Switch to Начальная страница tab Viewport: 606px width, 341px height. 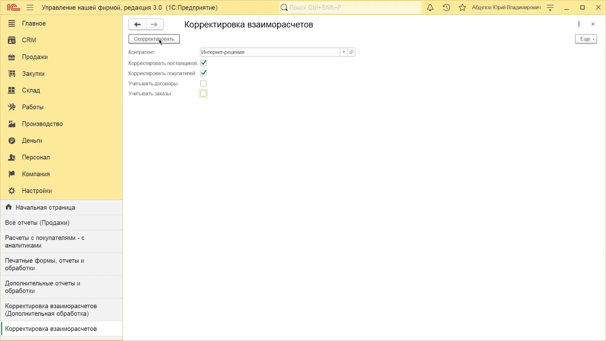click(x=45, y=208)
